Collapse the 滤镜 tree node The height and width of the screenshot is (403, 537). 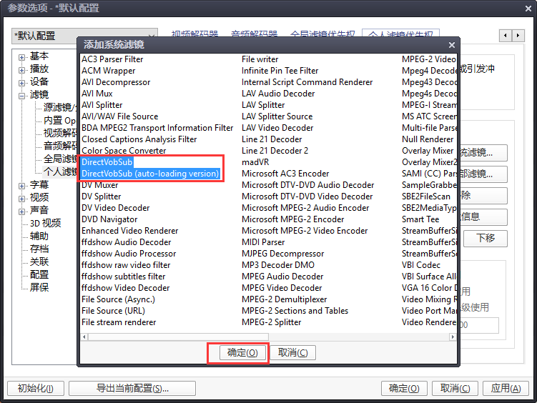(22, 95)
